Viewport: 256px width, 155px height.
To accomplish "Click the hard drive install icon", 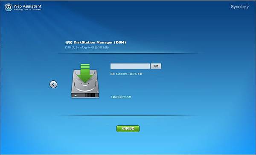I will pyautogui.click(x=85, y=81).
